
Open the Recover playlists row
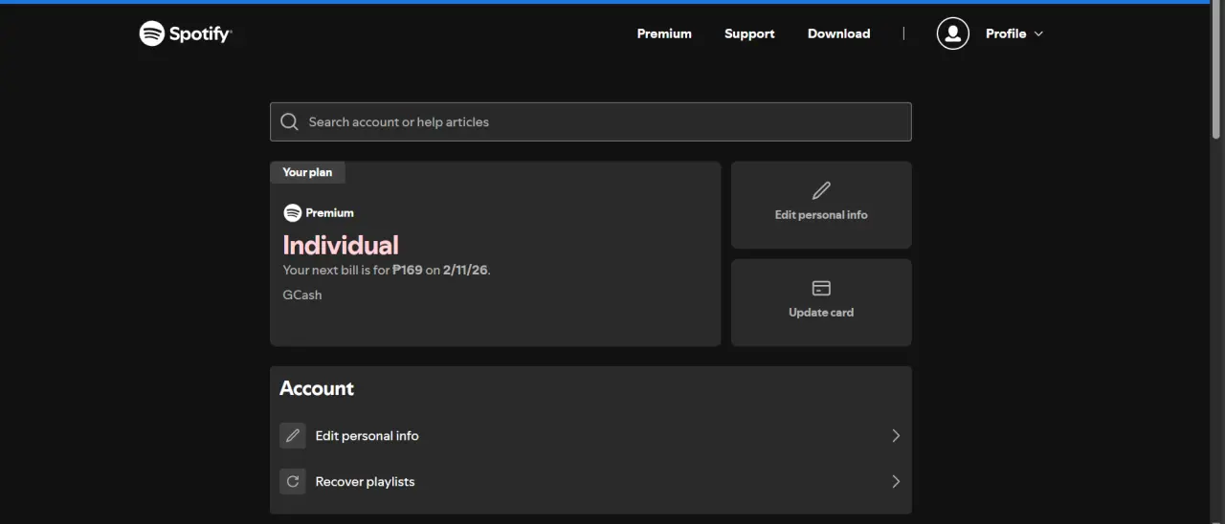coord(590,481)
